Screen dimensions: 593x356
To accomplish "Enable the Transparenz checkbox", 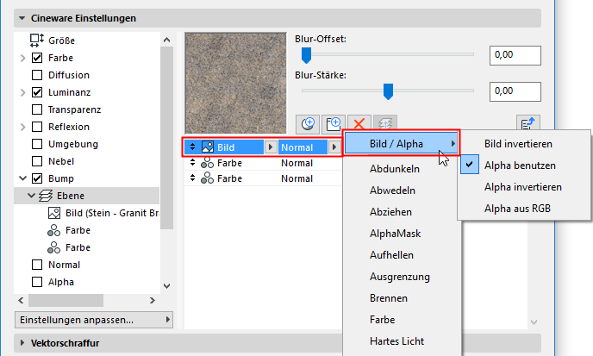I will click(x=37, y=109).
